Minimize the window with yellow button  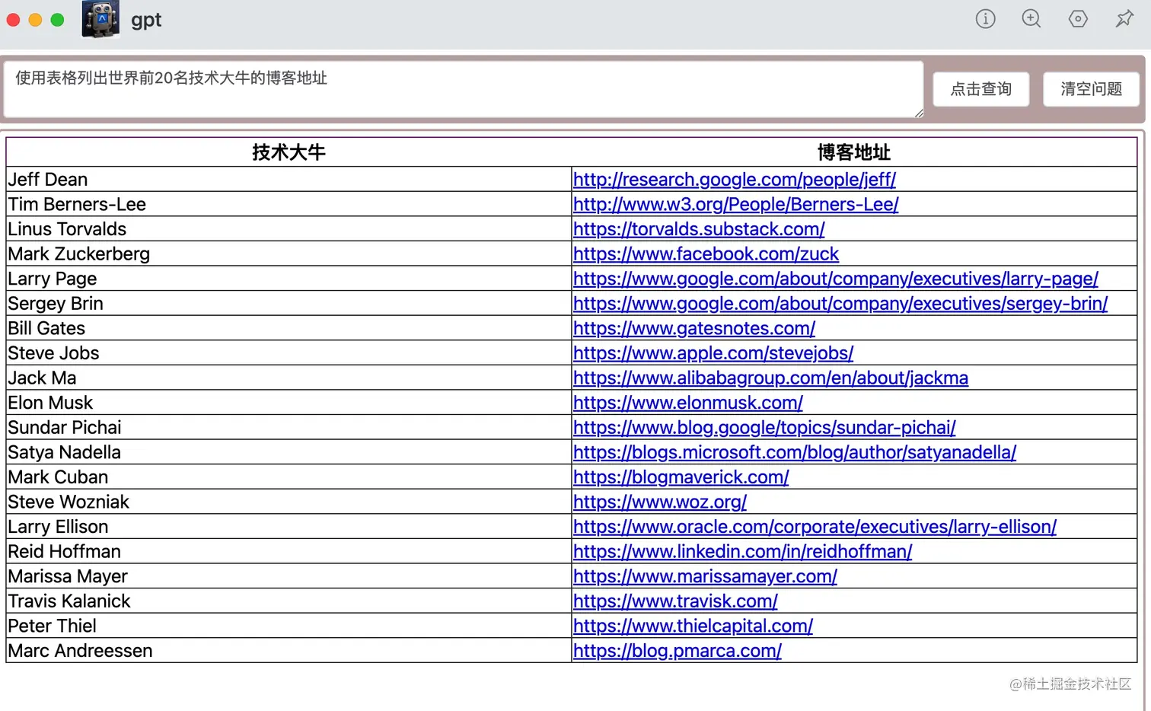point(35,20)
